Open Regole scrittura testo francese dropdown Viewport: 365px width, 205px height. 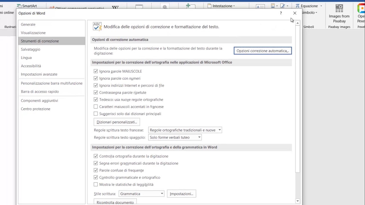pos(185,130)
